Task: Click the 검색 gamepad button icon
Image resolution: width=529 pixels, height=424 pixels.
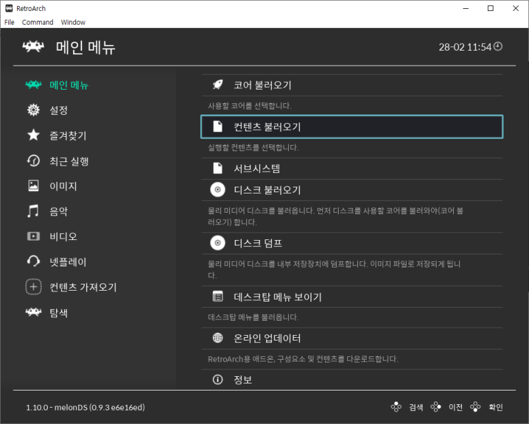Action: click(396, 407)
